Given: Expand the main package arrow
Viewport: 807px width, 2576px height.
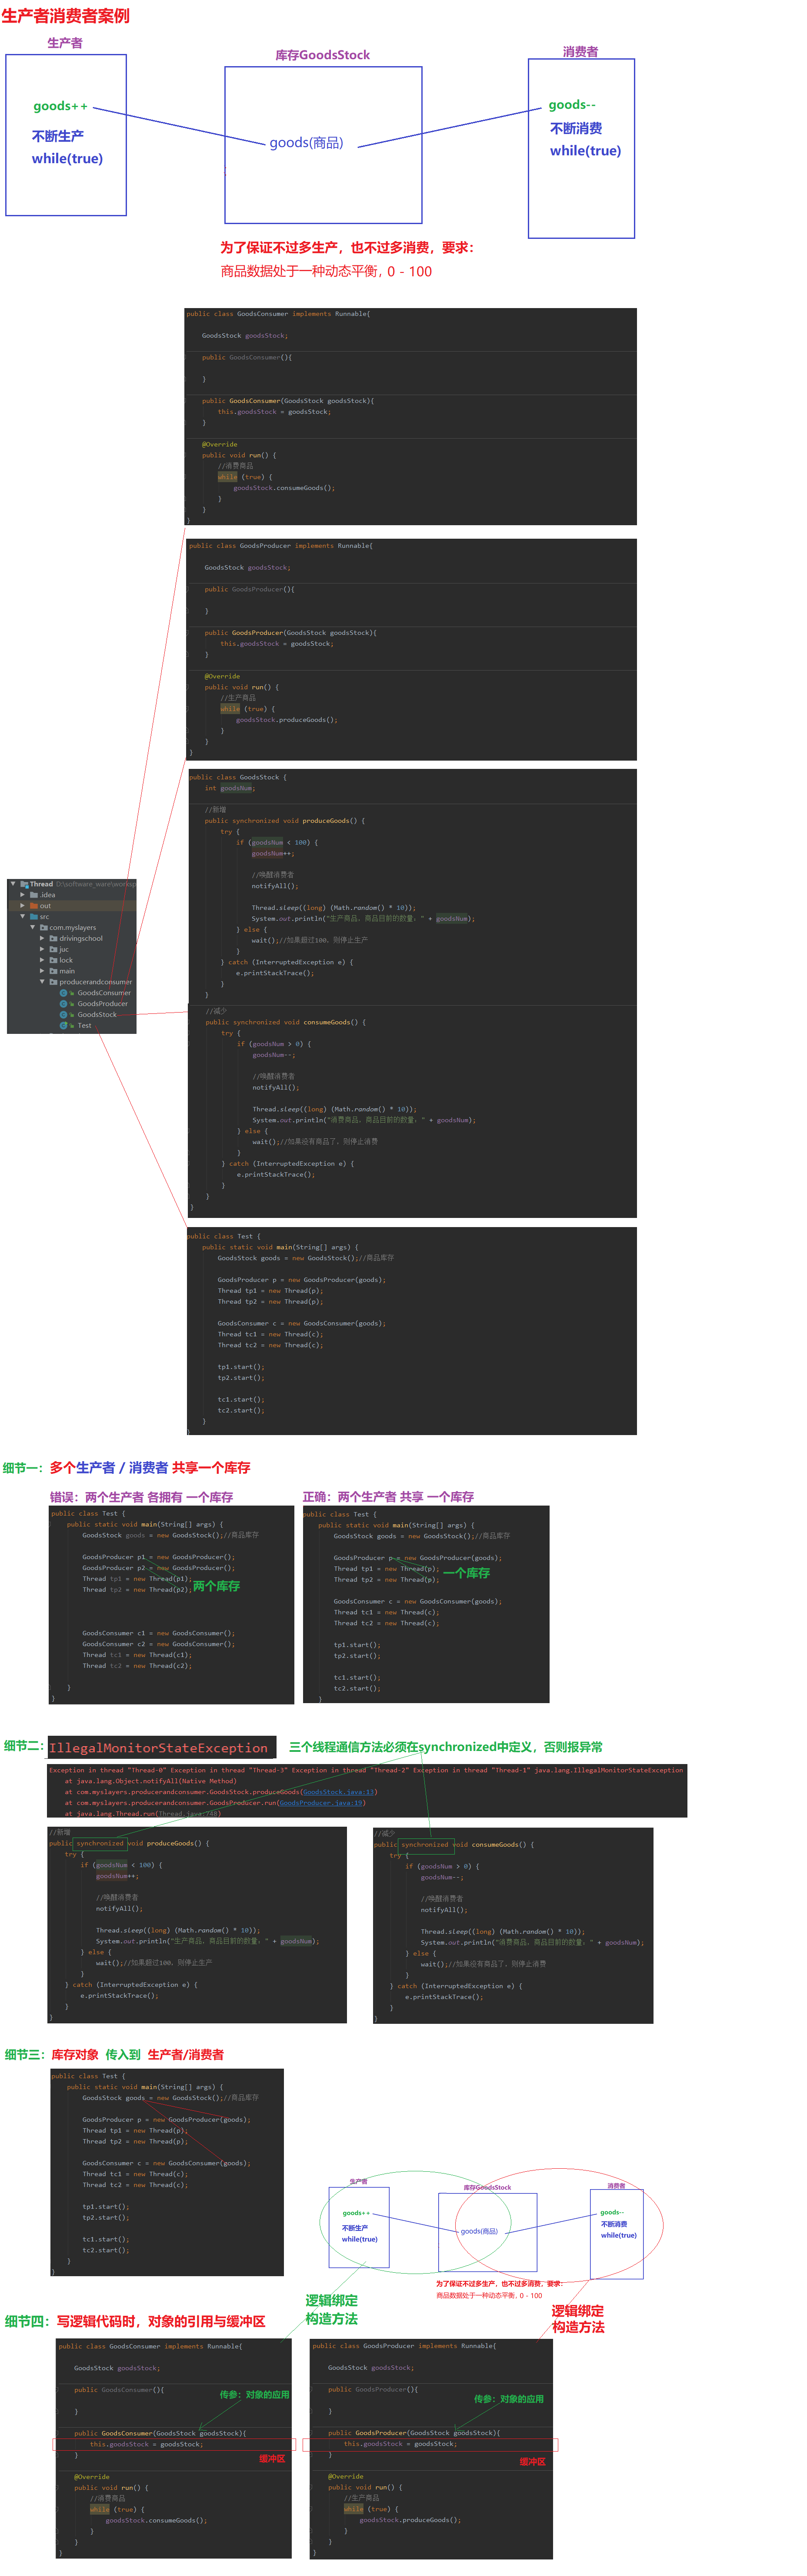Looking at the screenshot, I should pyautogui.click(x=42, y=971).
